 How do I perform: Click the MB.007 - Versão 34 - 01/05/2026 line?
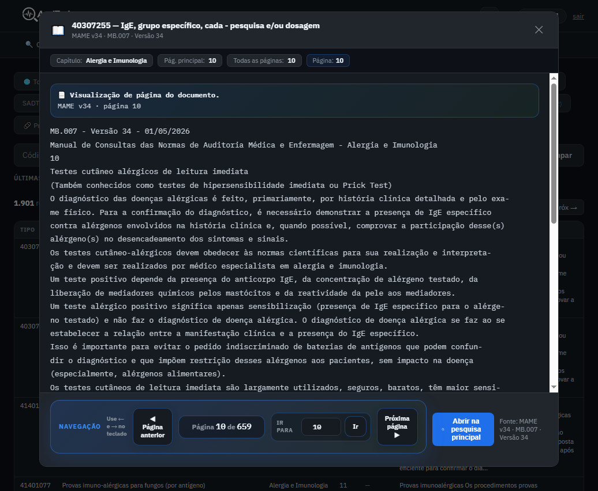[x=119, y=131]
